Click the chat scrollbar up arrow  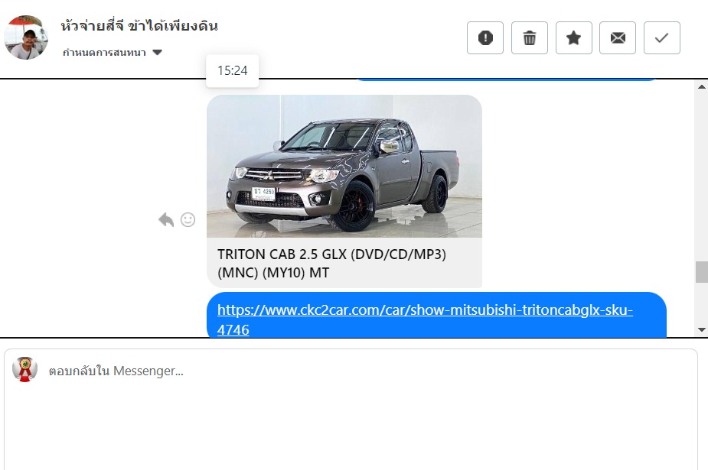[701, 87]
